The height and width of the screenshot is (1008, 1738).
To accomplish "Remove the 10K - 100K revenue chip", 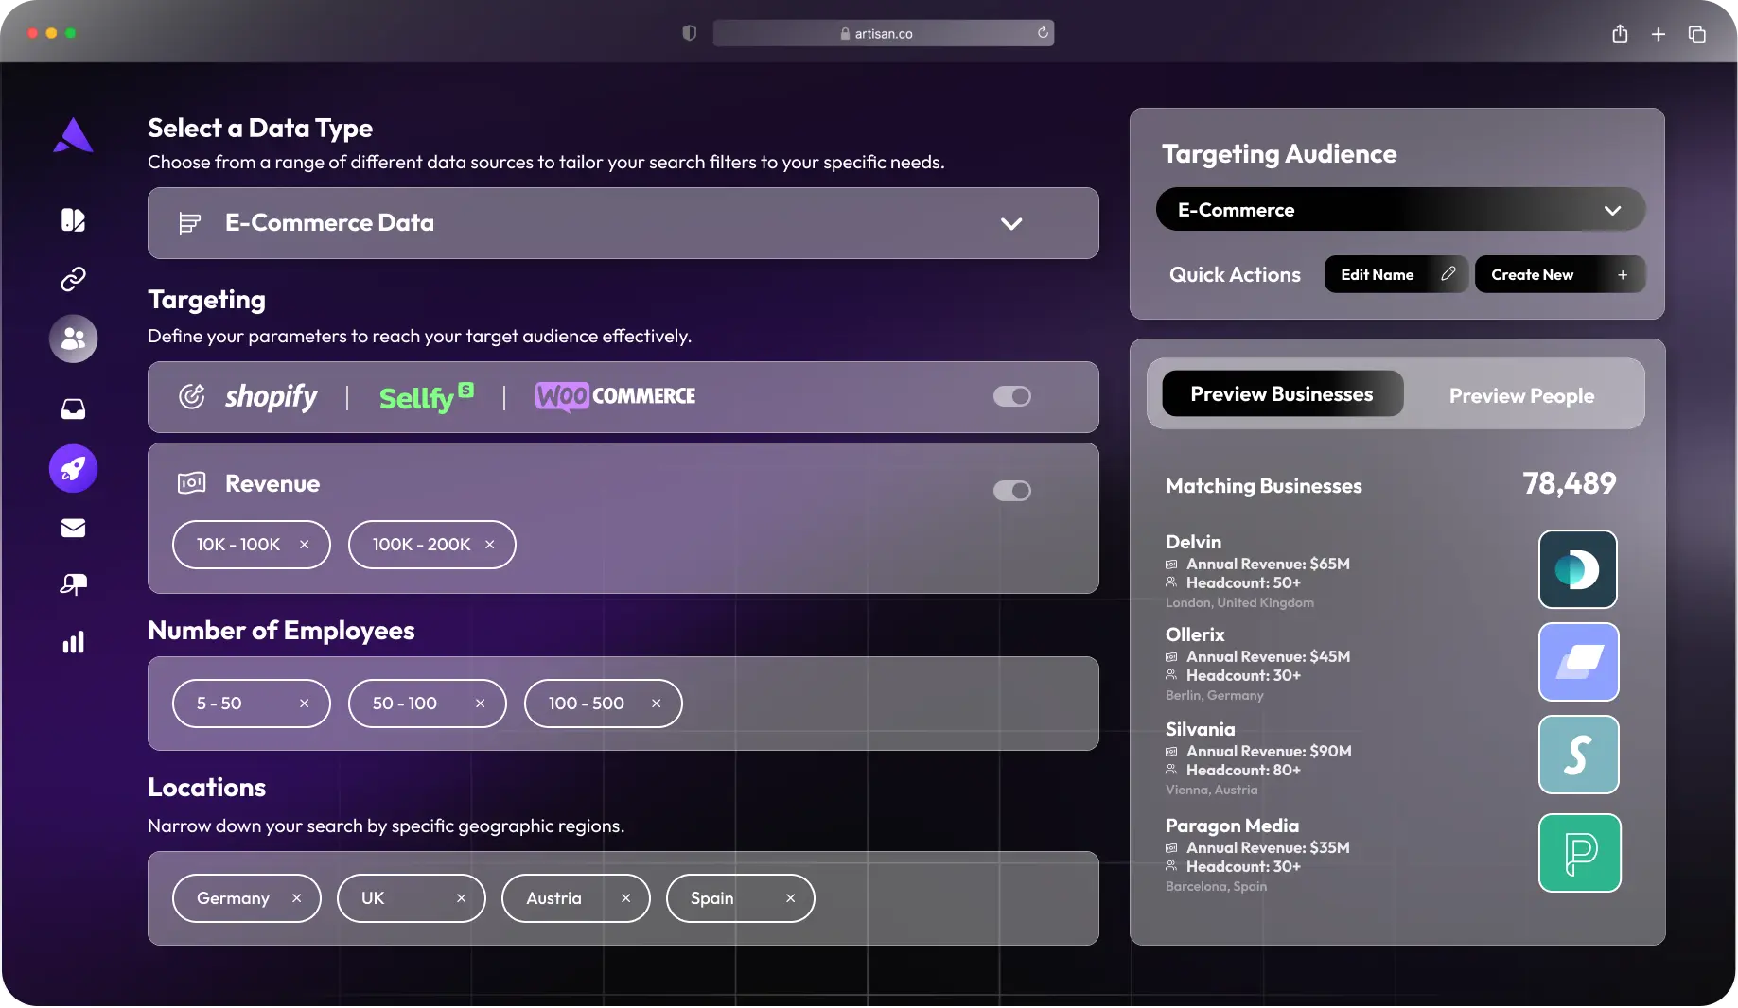I will (x=304, y=545).
